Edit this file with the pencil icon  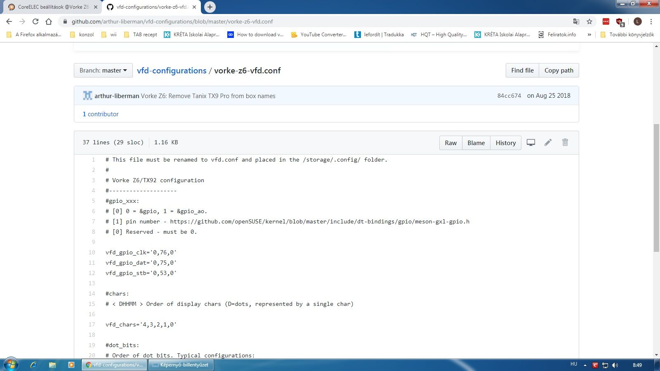coord(548,143)
